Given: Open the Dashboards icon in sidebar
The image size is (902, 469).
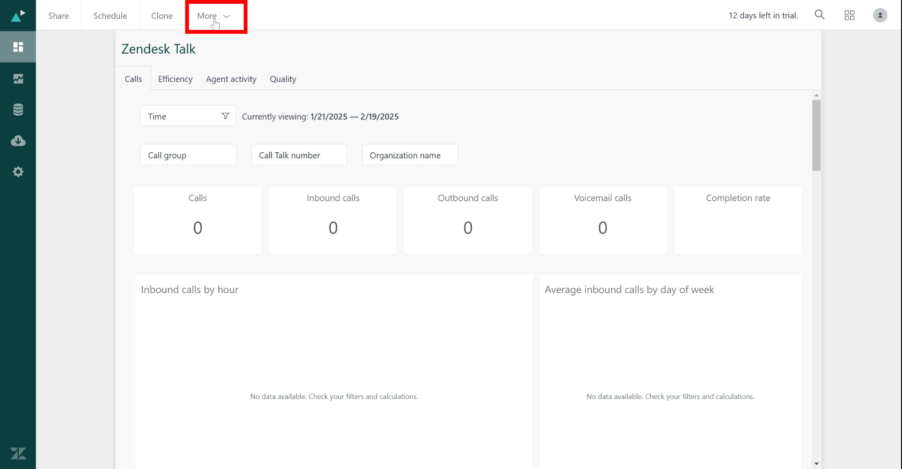Looking at the screenshot, I should [18, 47].
